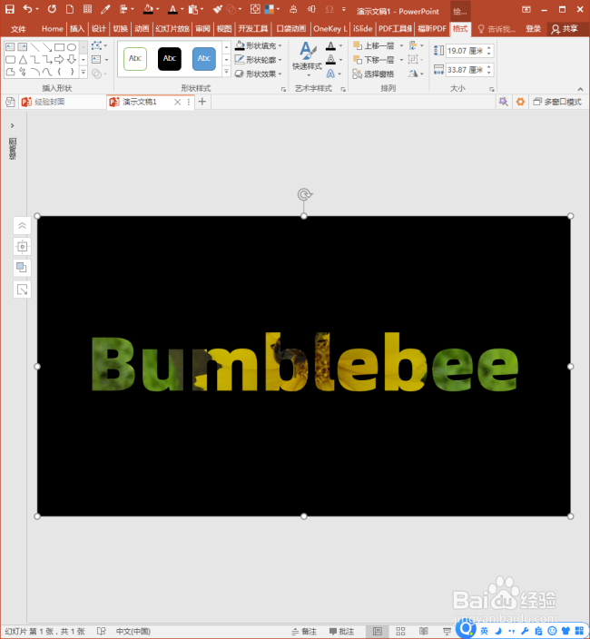Image resolution: width=590 pixels, height=639 pixels.
Task: Click the orange gear settings icon
Action: 520,102
